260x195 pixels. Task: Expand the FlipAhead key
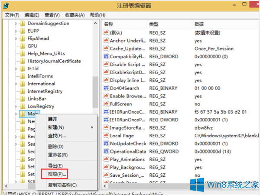point(16,39)
